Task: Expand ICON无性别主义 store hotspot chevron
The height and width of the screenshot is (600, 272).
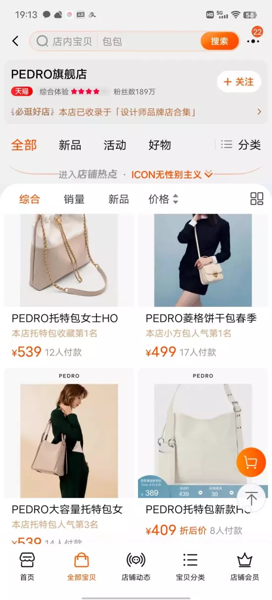Action: pyautogui.click(x=208, y=174)
